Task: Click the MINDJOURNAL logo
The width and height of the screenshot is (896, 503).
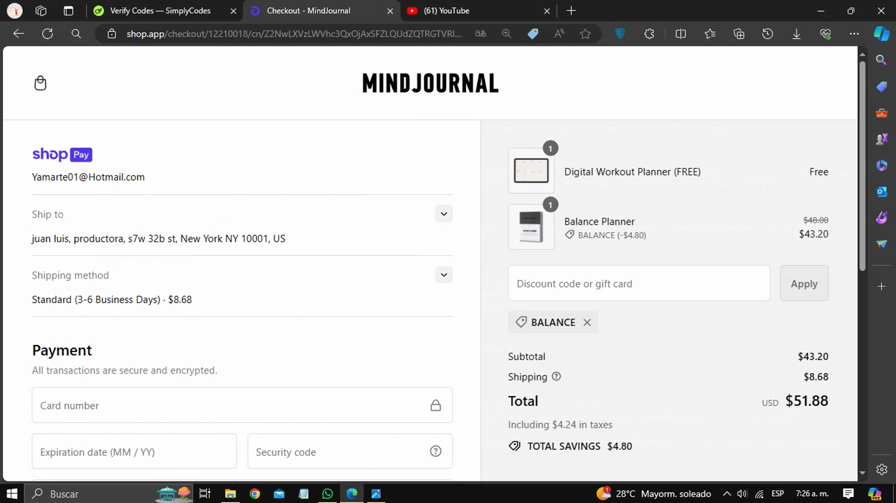Action: coord(430,84)
